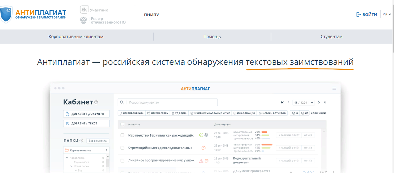Click Неравенство Бернулли как расходящийс title
Screen dimensions: 394x173
pyautogui.click(x=161, y=135)
